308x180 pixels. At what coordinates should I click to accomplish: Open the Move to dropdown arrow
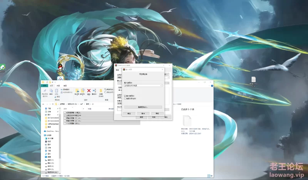coord(77,96)
